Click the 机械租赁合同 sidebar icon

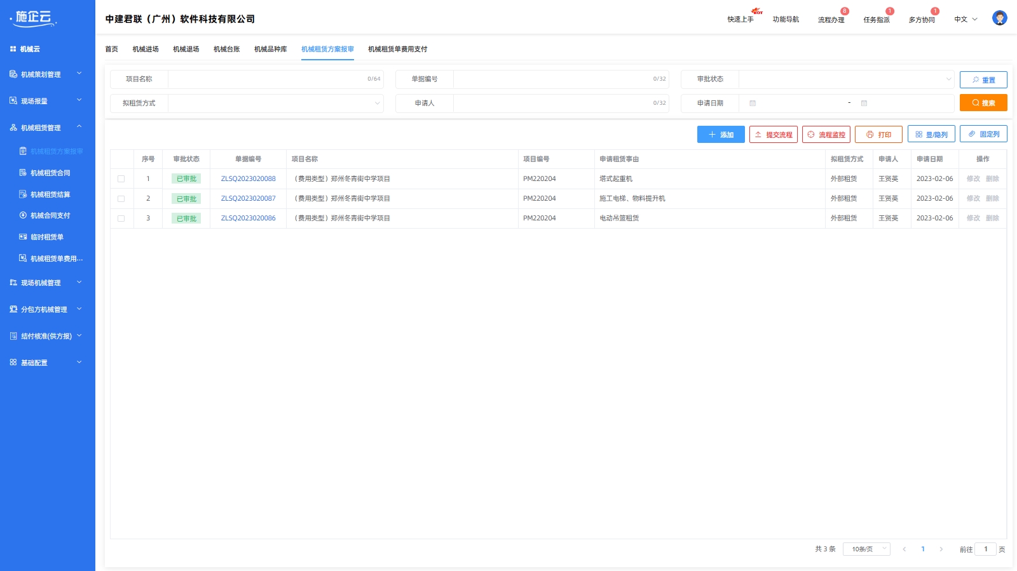click(x=23, y=173)
